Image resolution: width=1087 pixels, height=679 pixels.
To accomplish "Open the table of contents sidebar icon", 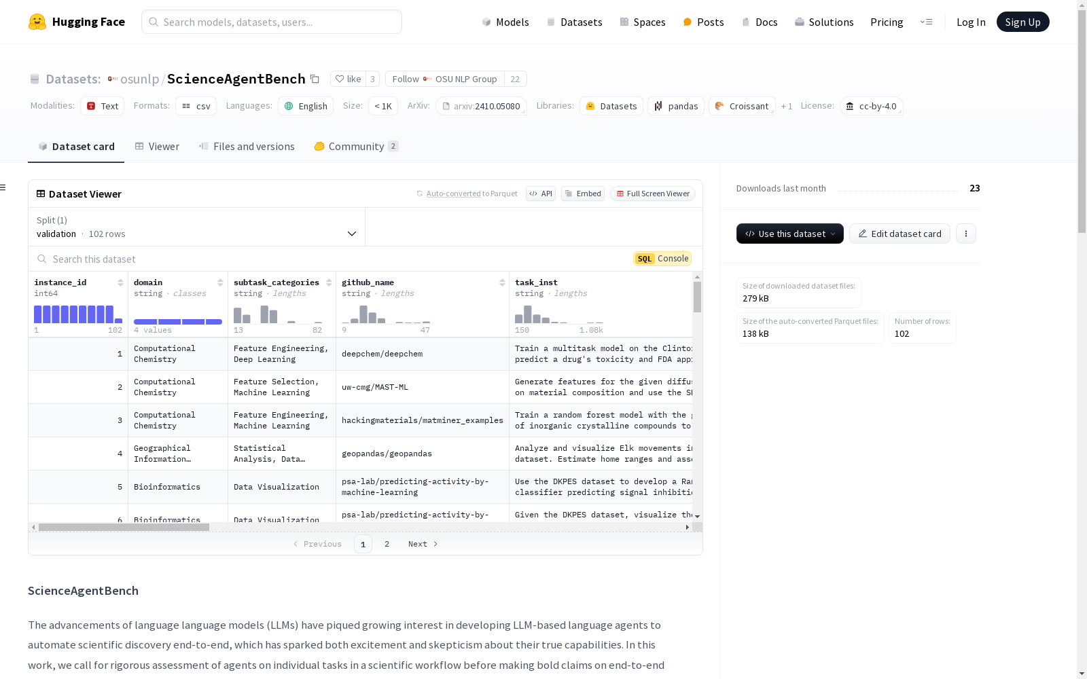I will tap(3, 187).
